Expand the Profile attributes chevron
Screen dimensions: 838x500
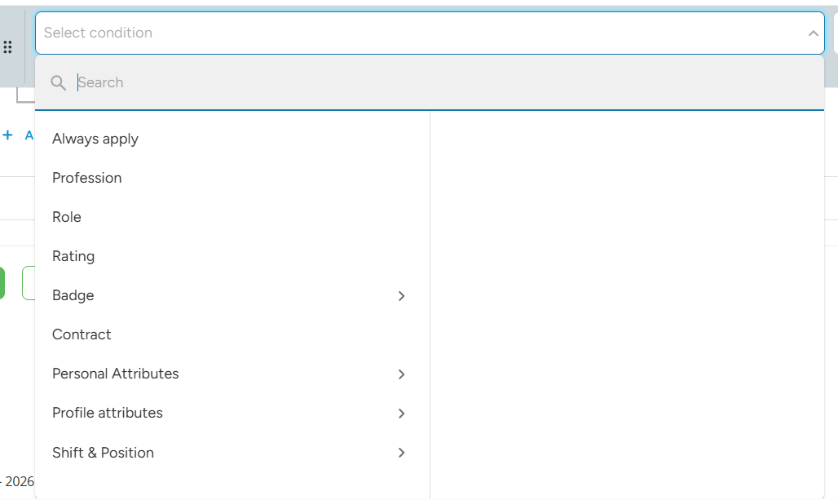click(401, 414)
